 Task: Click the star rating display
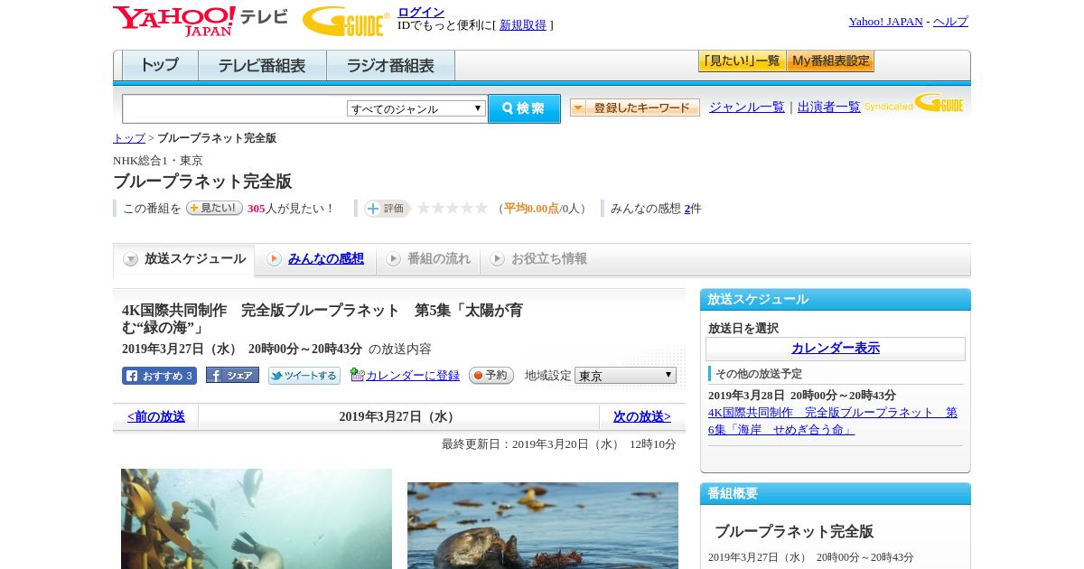[x=452, y=209]
